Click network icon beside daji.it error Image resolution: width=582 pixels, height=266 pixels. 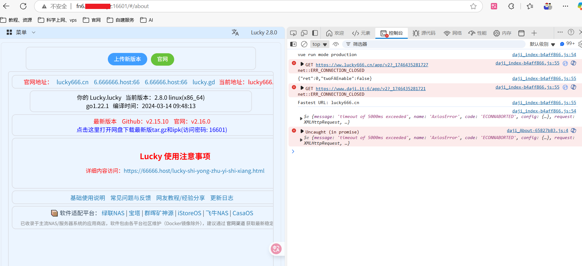point(565,87)
